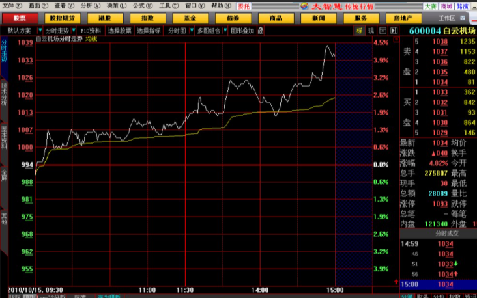The image size is (477, 298).
Task: Click the 涨停 price 1093
Action: [x=441, y=204]
